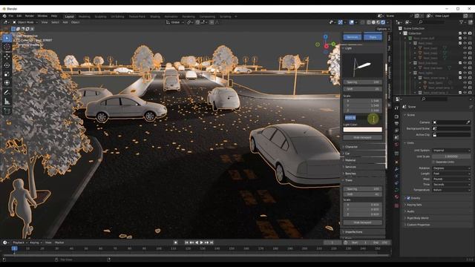The image size is (475, 267).
Task: Open the View Layer properties tab icon
Action: [x=396, y=131]
